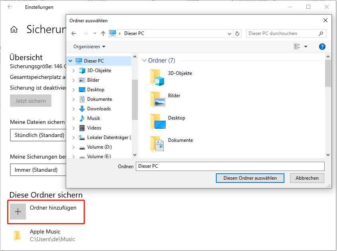Open recent locations dropdown arrow
The image size is (337, 251).
pyautogui.click(x=95, y=33)
